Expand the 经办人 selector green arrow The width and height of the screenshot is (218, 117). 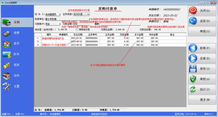[x=60, y=14]
